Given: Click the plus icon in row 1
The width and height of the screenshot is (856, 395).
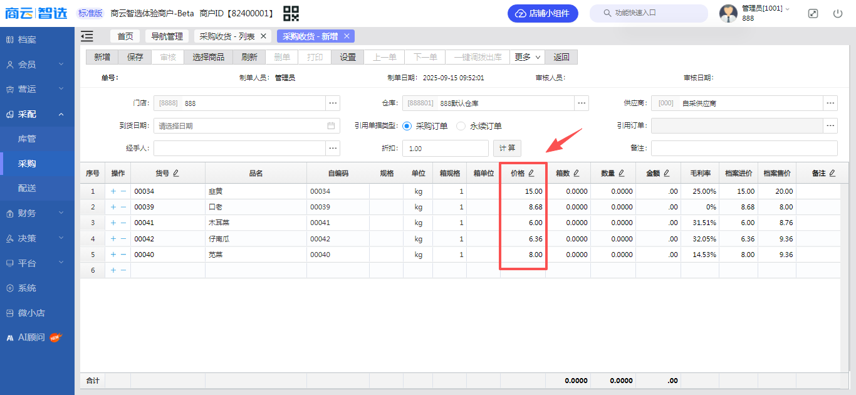Looking at the screenshot, I should [113, 191].
